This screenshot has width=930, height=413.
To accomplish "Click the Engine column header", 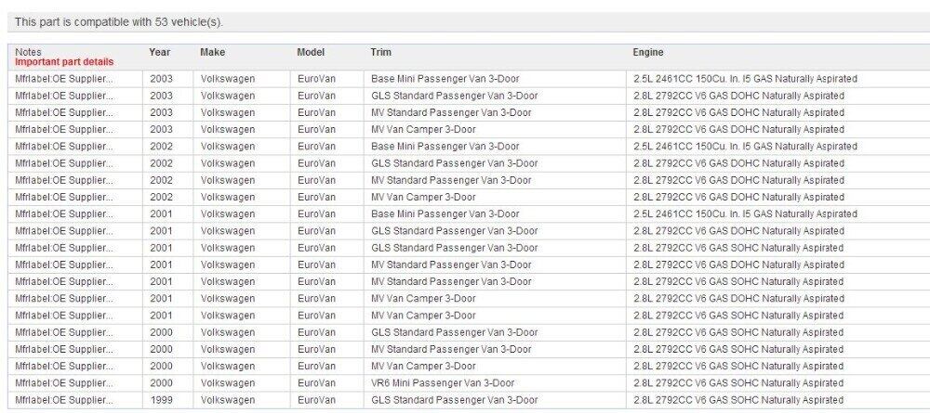I will 648,52.
